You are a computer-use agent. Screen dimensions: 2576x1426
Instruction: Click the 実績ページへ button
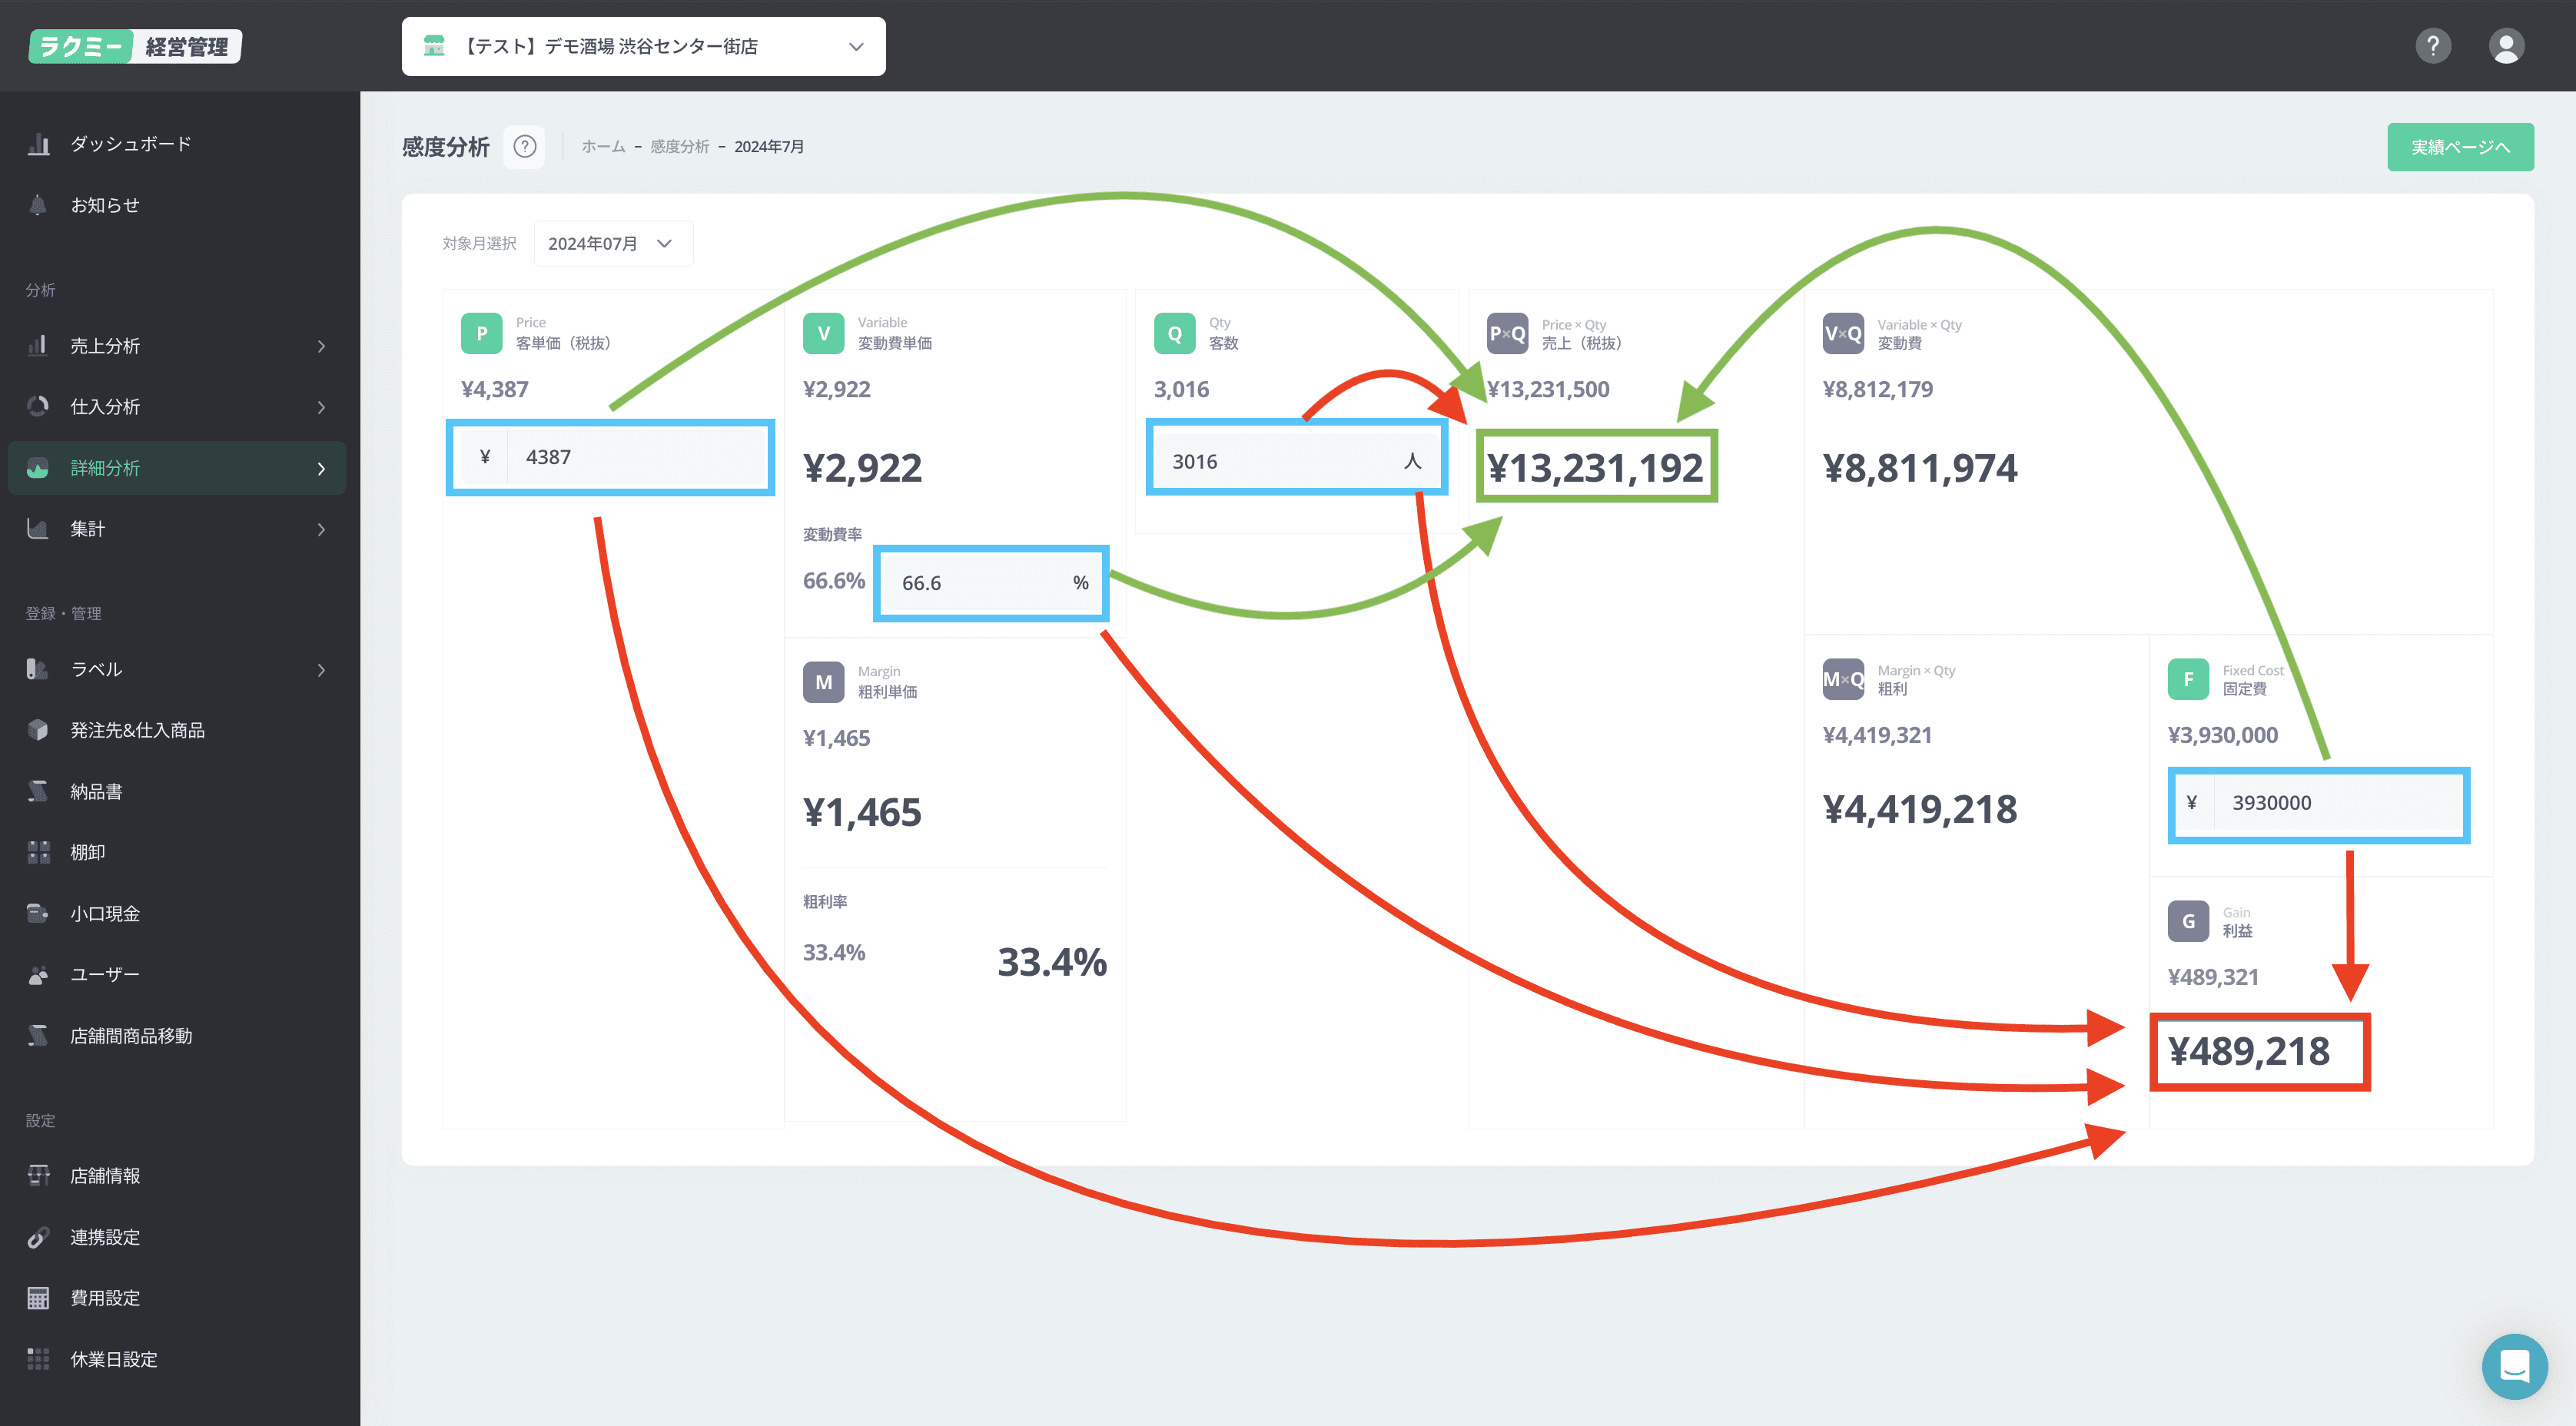coord(2459,147)
